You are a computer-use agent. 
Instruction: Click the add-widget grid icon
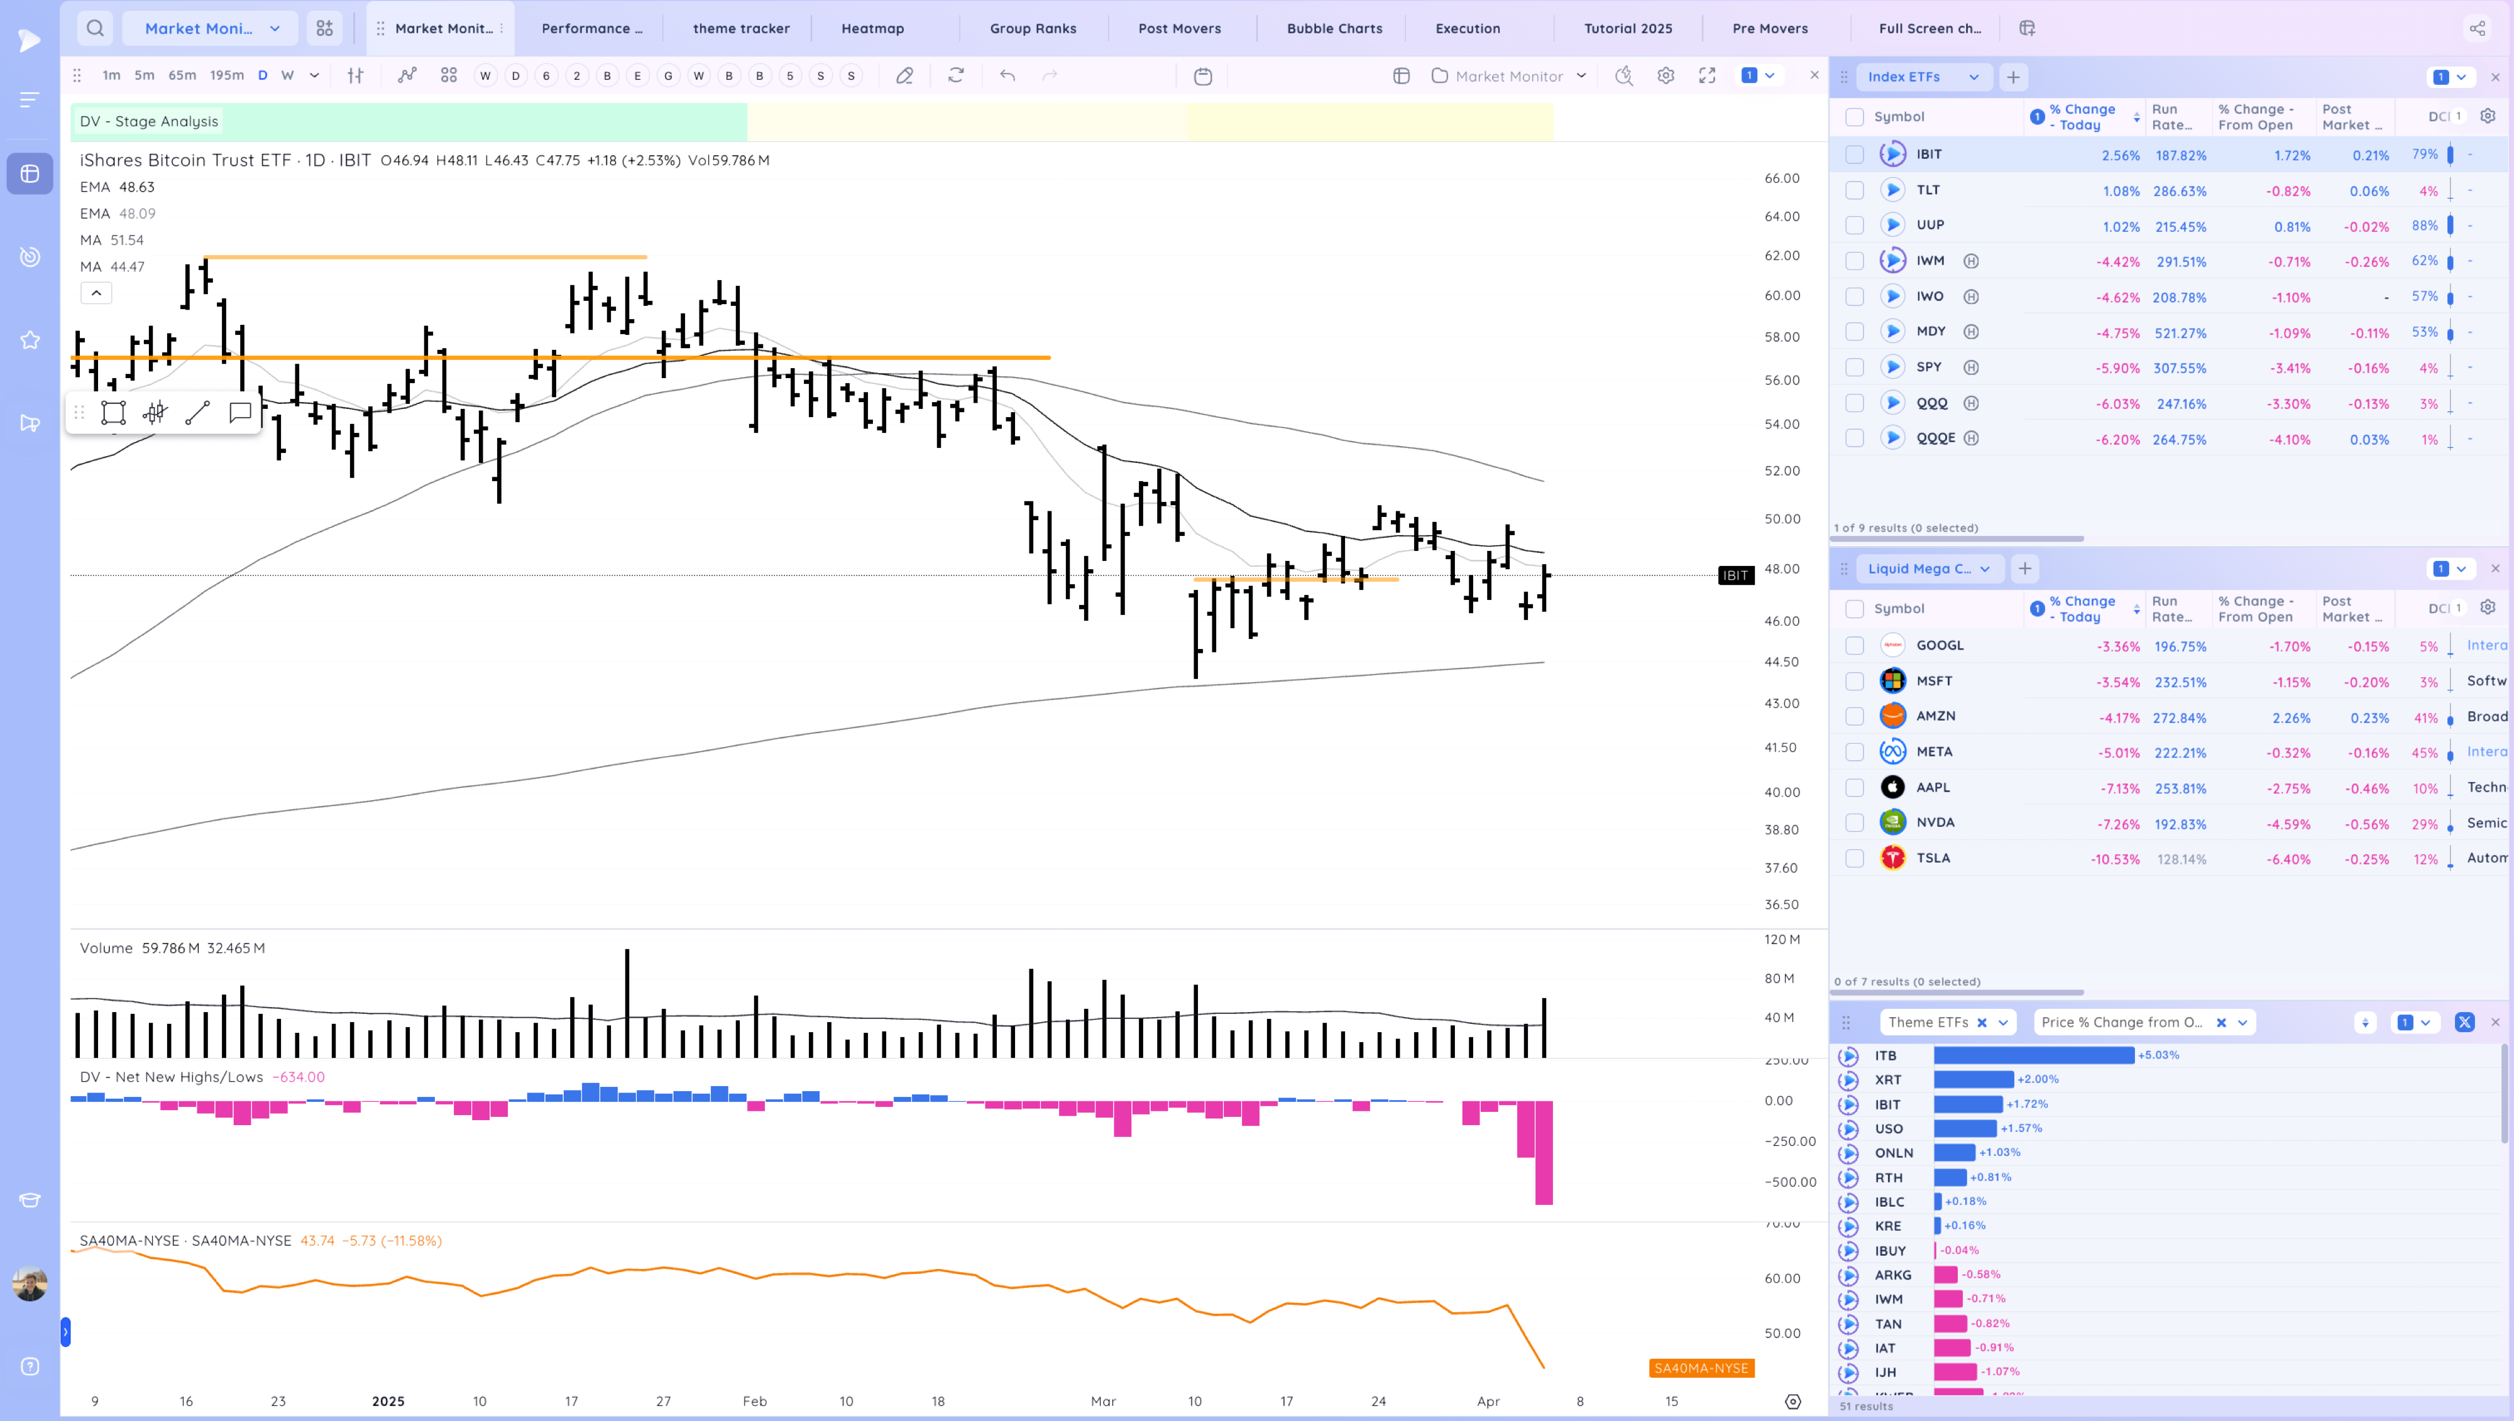(x=325, y=28)
